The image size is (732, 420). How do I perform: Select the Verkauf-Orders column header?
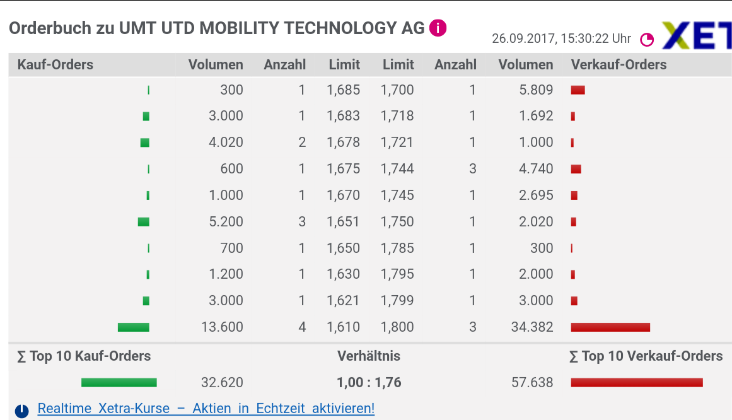tap(619, 64)
